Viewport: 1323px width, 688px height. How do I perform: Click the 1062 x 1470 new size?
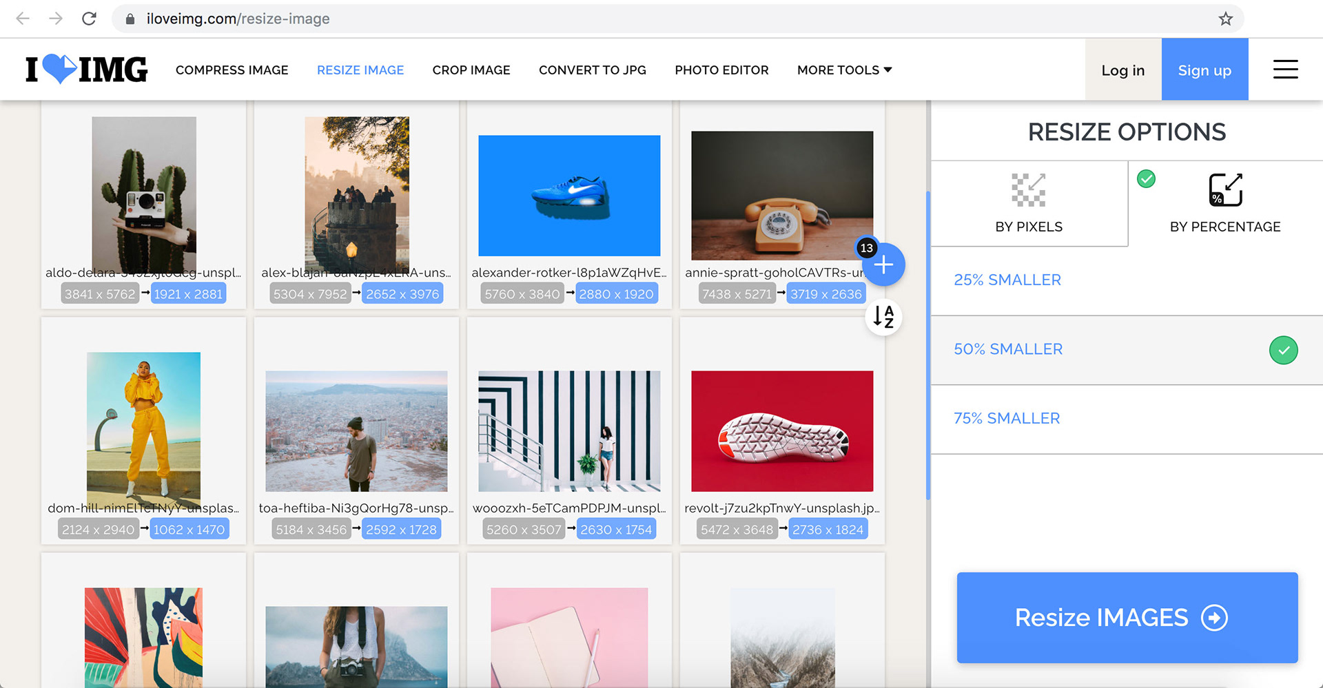point(189,530)
